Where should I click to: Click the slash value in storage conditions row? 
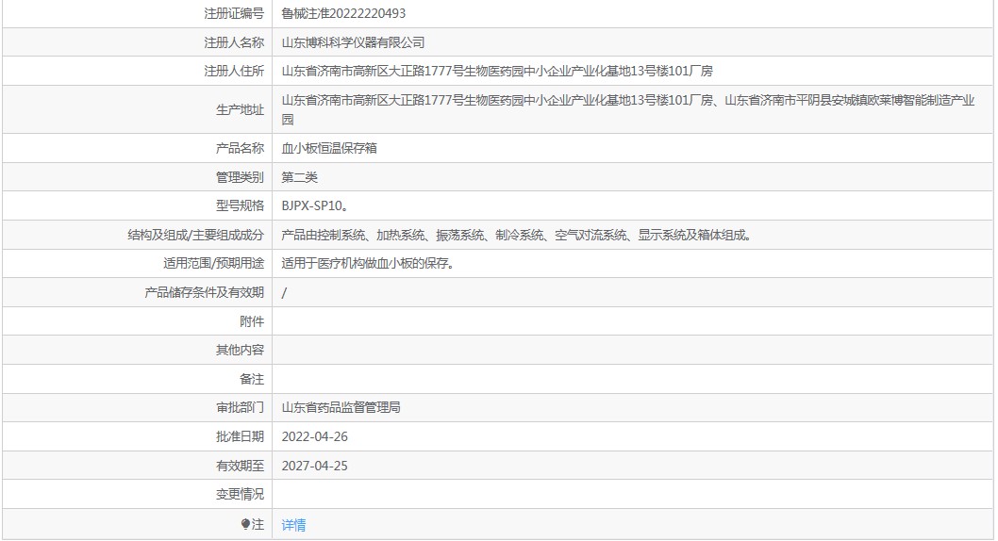pyautogui.click(x=284, y=292)
